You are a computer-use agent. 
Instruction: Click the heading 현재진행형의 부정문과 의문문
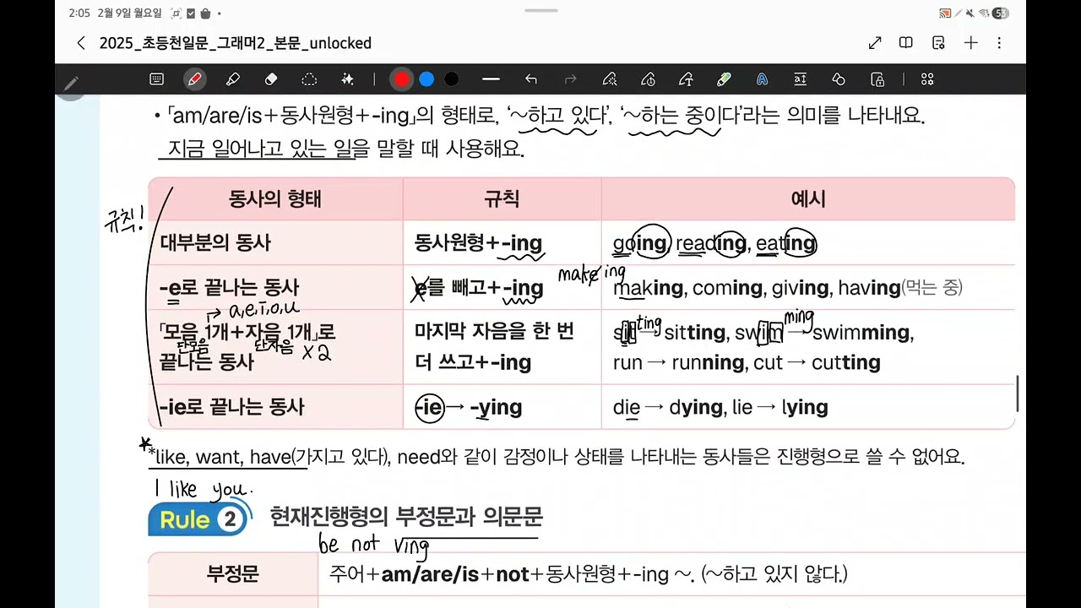(x=405, y=515)
